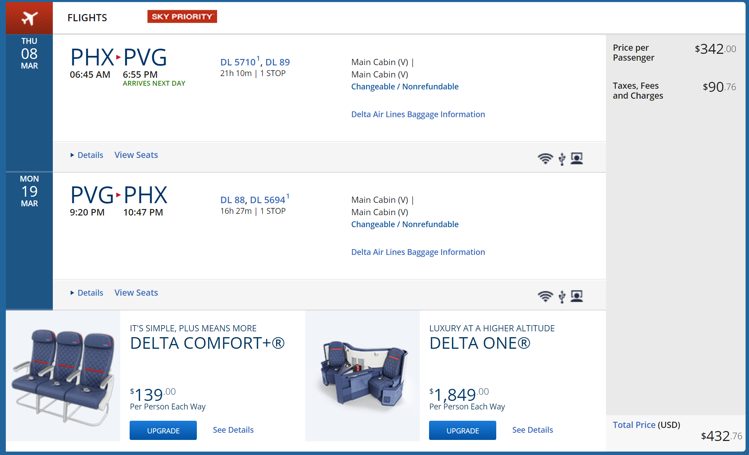This screenshot has width=749, height=455.
Task: Click the Wi-Fi icon for the PHX to PVG flight
Action: click(x=545, y=159)
